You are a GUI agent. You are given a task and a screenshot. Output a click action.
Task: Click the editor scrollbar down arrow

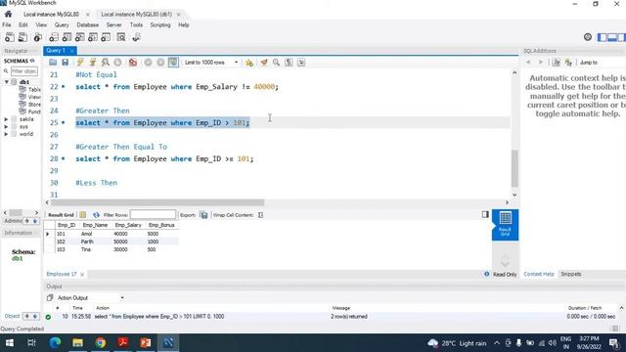pyautogui.click(x=514, y=195)
